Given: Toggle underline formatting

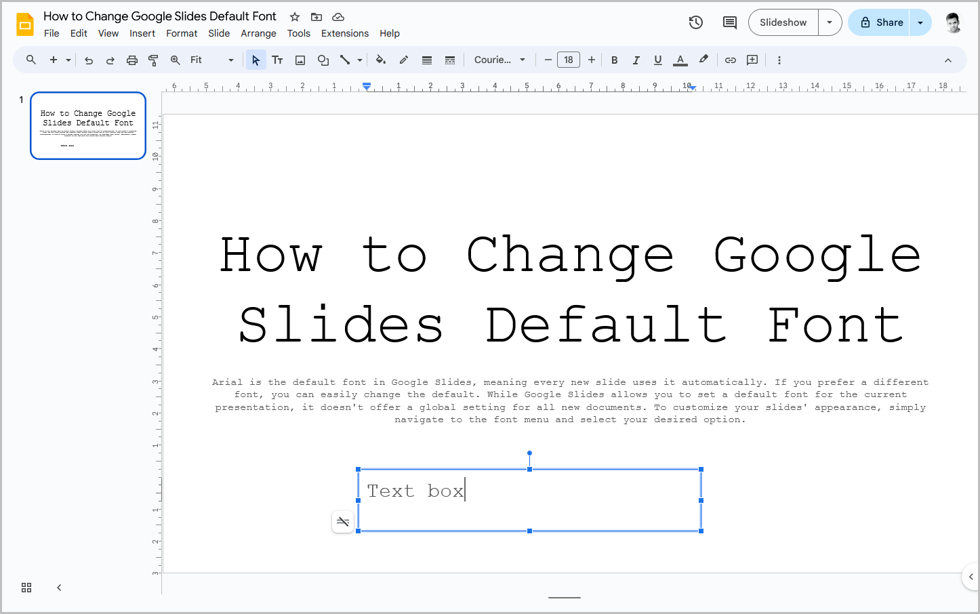Looking at the screenshot, I should [658, 60].
